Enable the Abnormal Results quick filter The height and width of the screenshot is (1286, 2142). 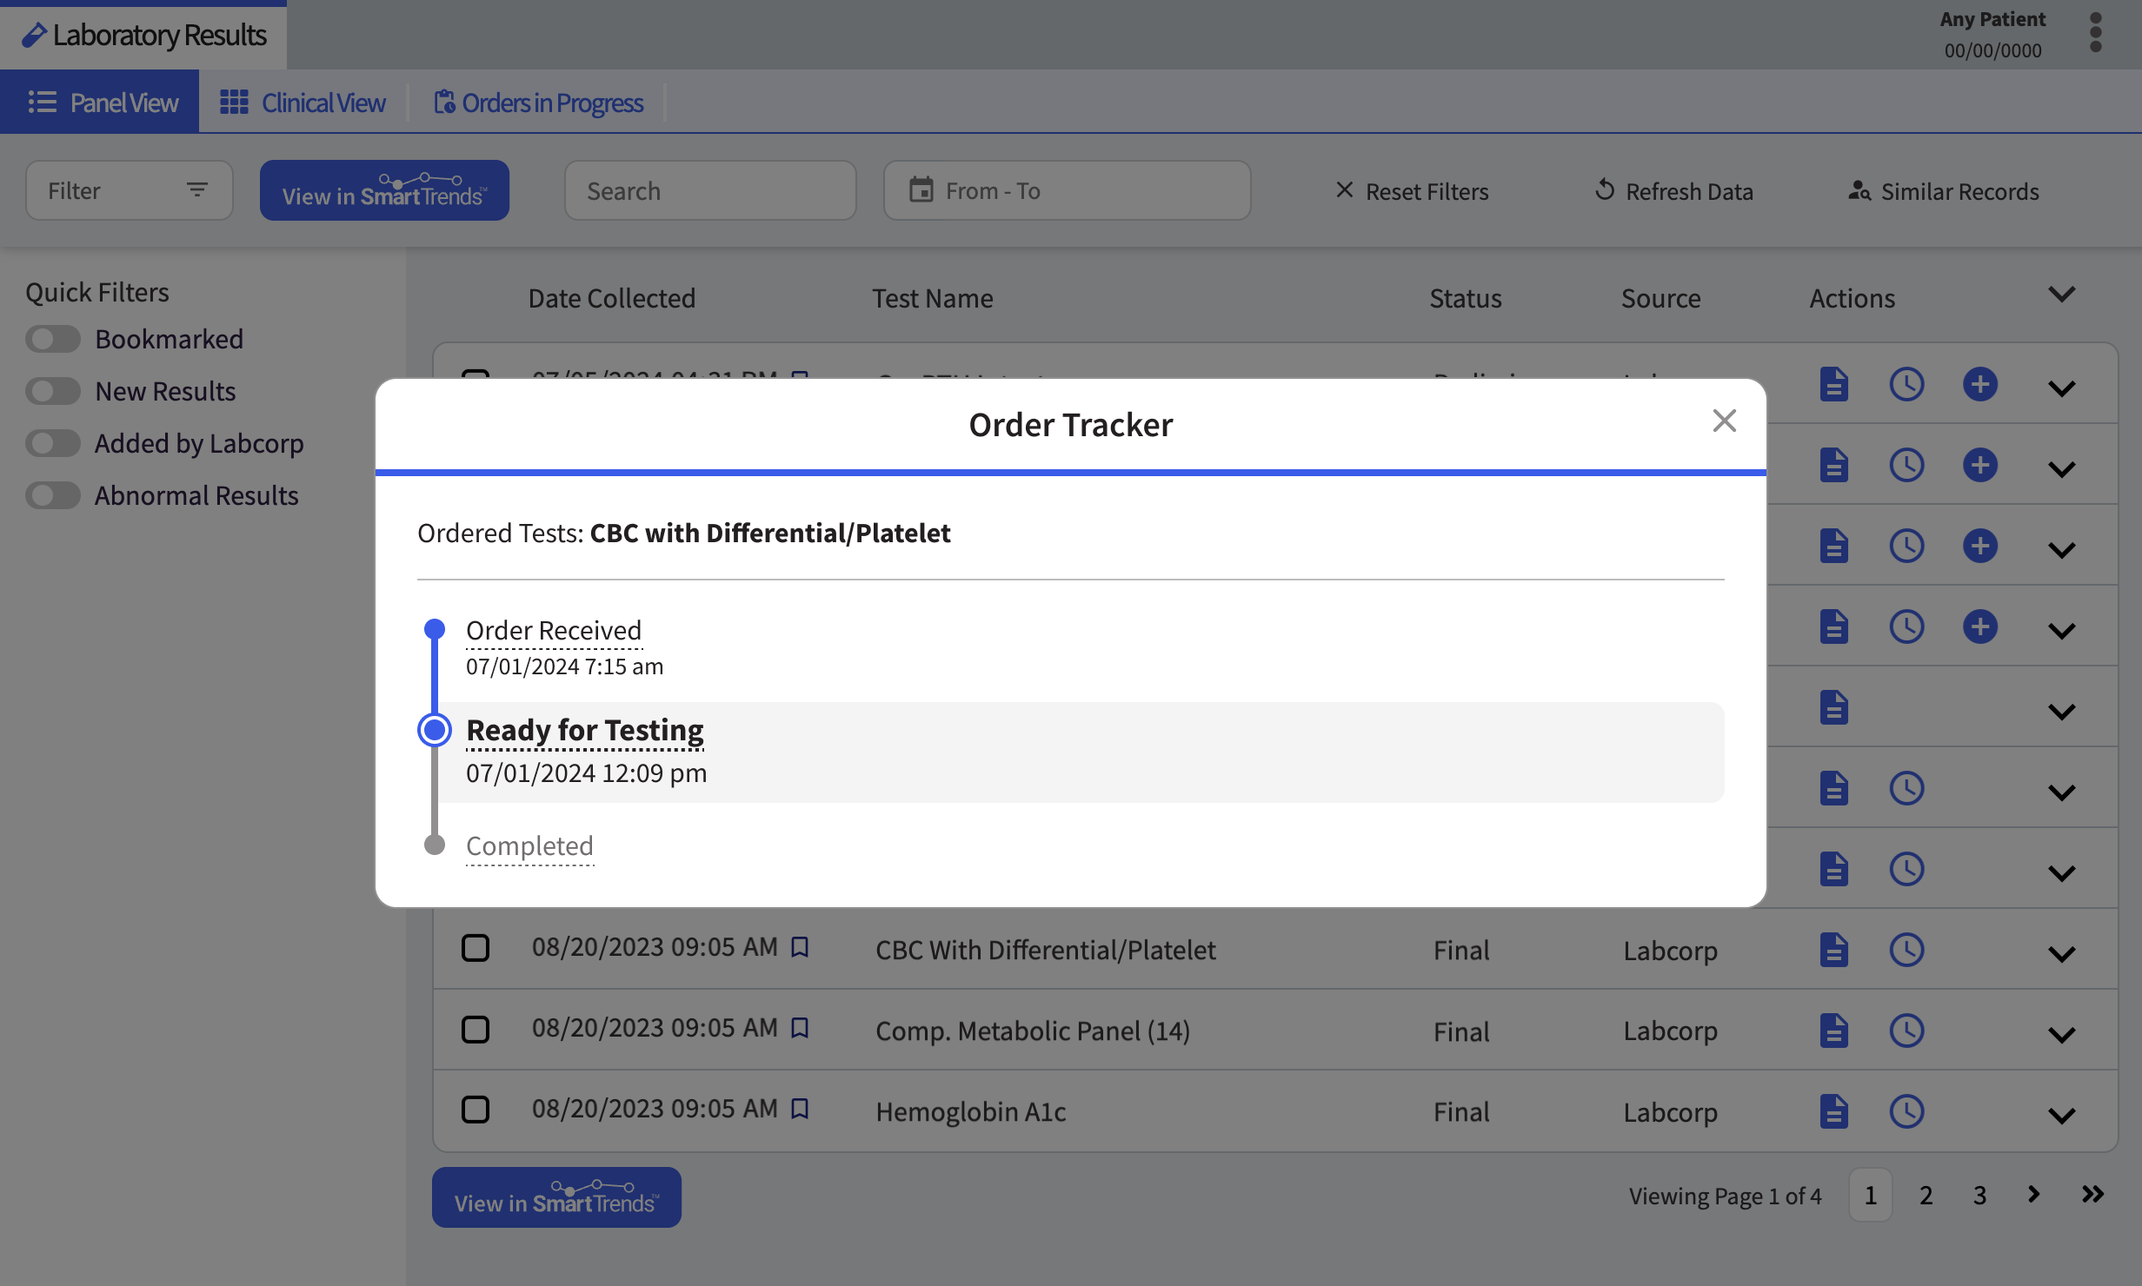(53, 495)
